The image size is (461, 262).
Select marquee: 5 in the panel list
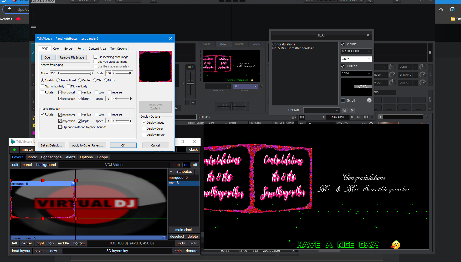[184, 178]
